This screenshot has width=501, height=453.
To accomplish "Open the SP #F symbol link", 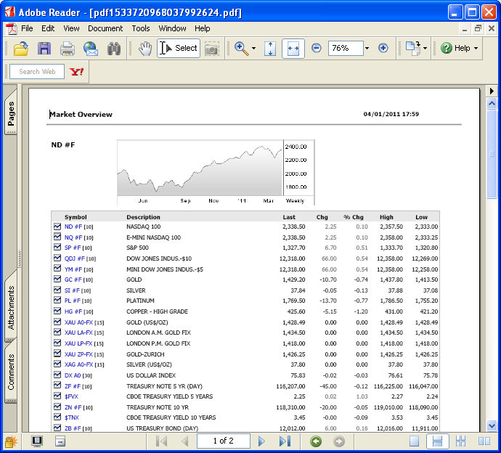I will [73, 248].
